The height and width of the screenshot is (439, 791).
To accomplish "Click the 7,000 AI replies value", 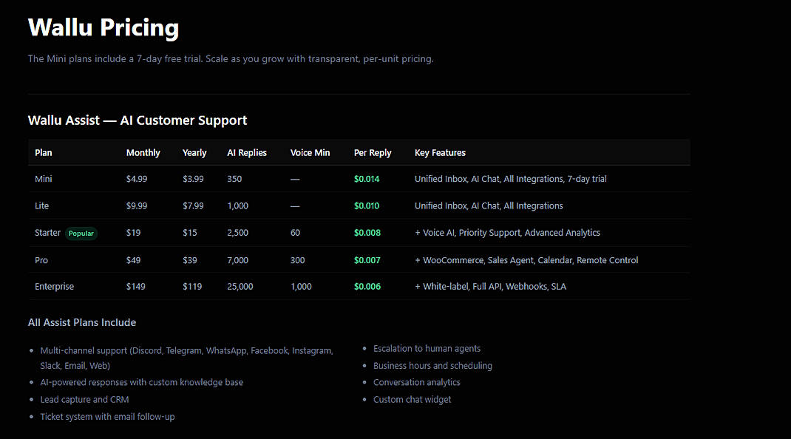I will coord(237,260).
